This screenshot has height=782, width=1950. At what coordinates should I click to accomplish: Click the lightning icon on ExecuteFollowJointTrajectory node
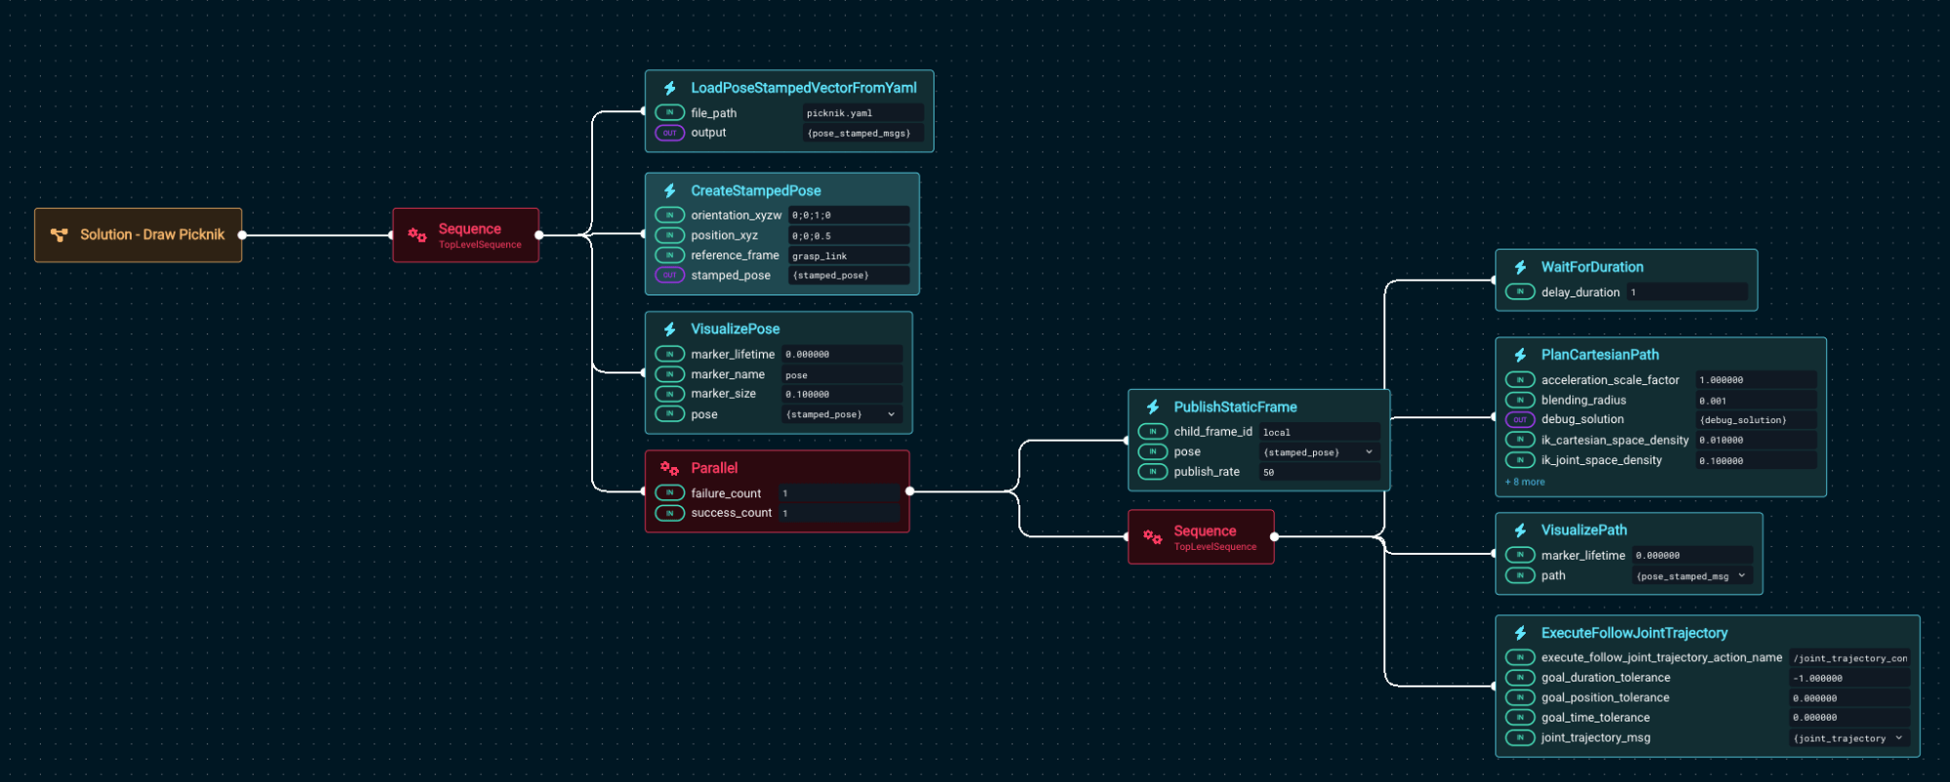click(1520, 634)
